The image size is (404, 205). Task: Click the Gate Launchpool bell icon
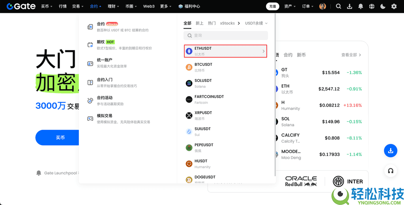(x=39, y=173)
